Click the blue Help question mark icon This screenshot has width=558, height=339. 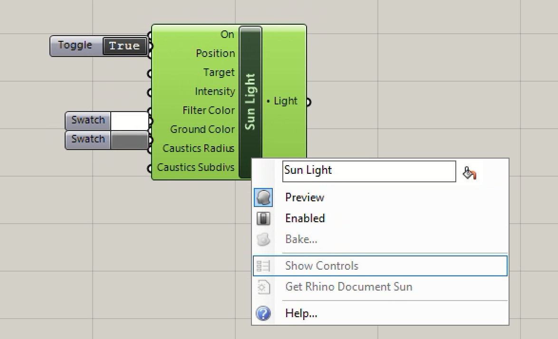[x=263, y=313]
